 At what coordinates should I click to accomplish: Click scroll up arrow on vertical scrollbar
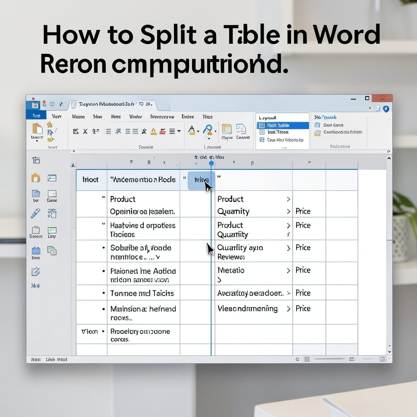(389, 158)
